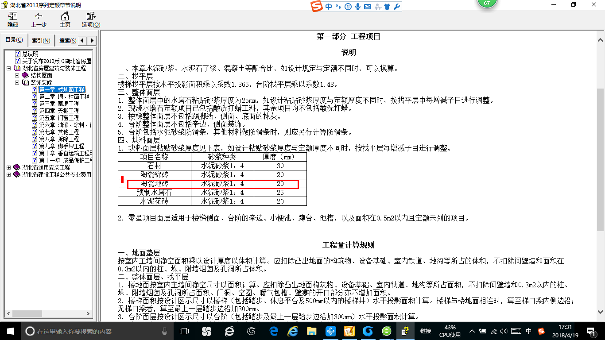Open the Sogou toolbox wrench icon
Viewport: 605px width, 340px height.
397,7
